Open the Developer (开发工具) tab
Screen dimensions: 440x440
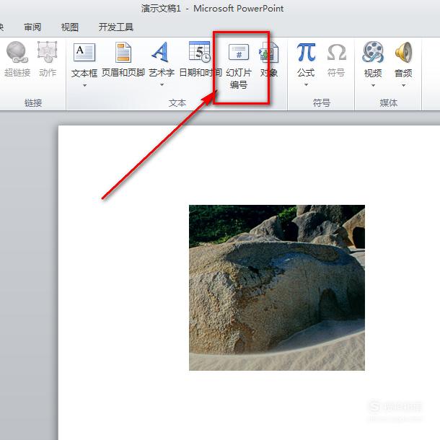pos(116,27)
